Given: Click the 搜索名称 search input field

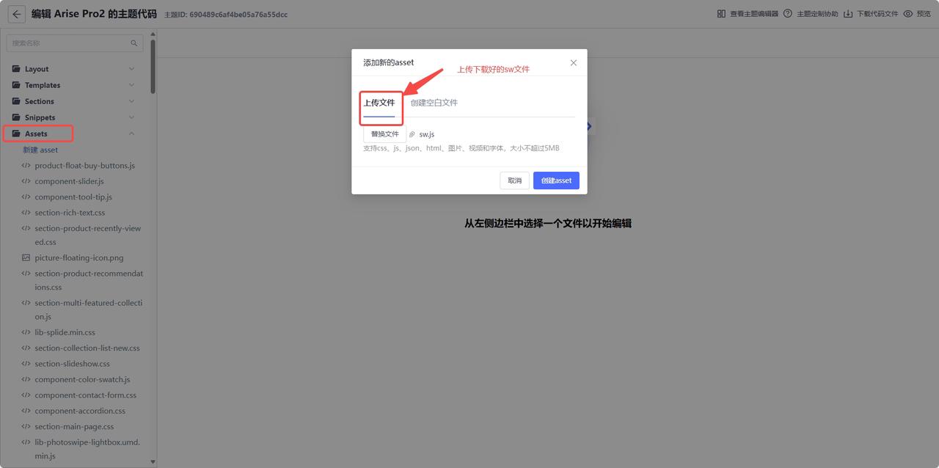Looking at the screenshot, I should (70, 43).
